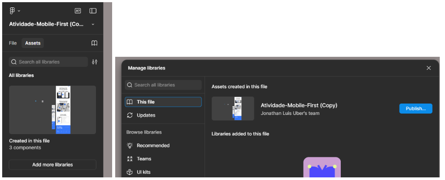This screenshot has height=180, width=445.
Task: Click the small chevron beside Figma logo
Action: coord(19,11)
